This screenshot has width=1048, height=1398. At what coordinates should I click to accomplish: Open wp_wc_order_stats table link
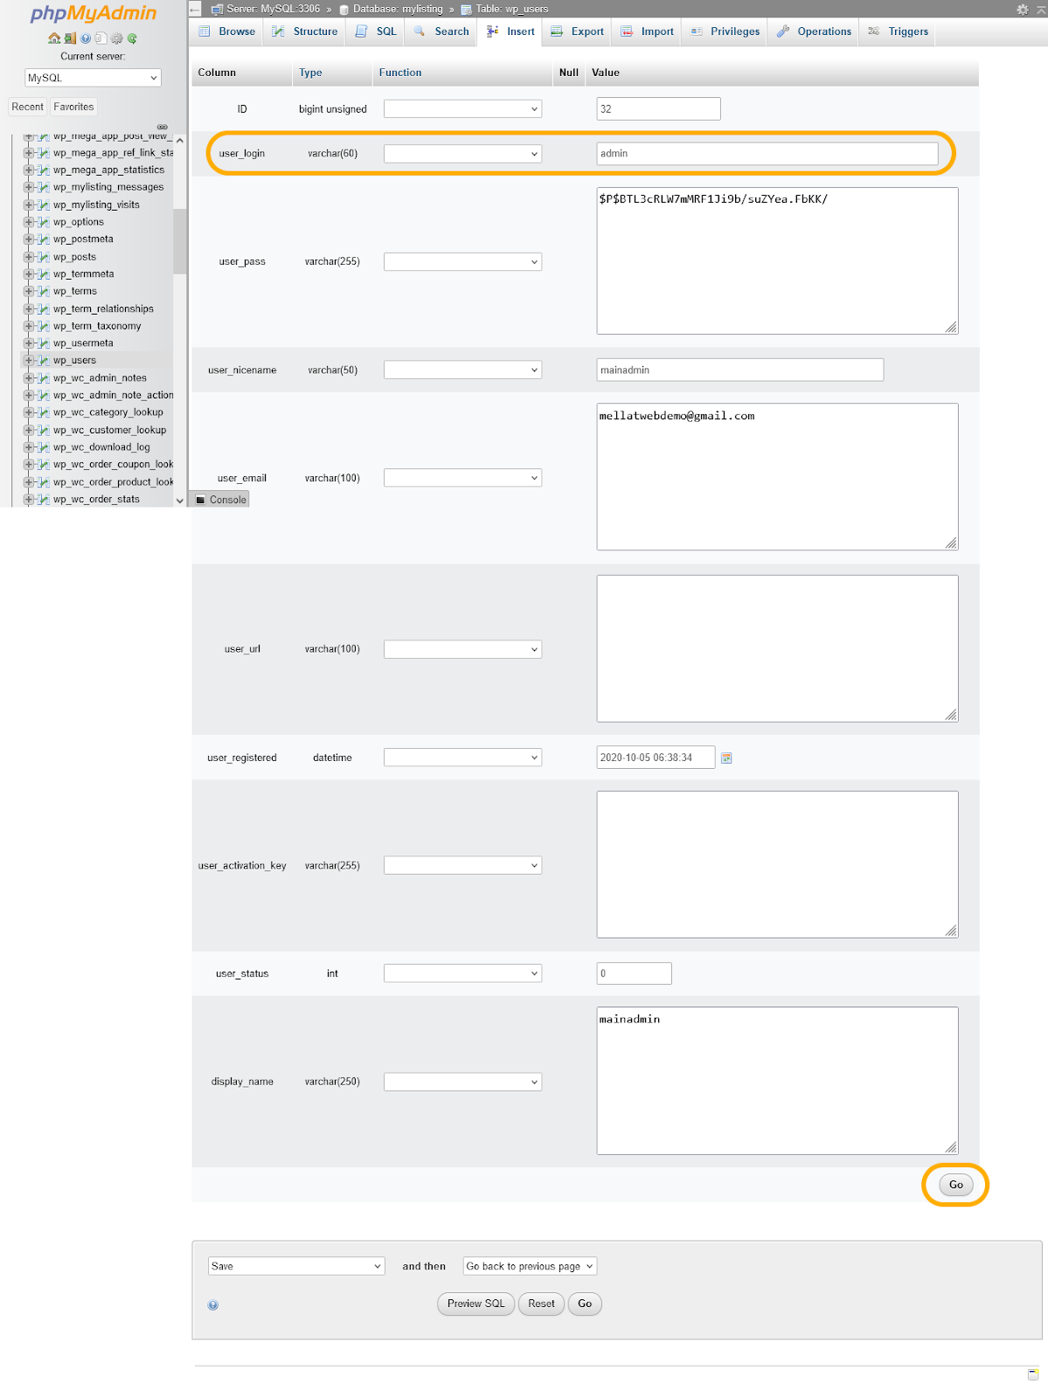[x=96, y=500]
